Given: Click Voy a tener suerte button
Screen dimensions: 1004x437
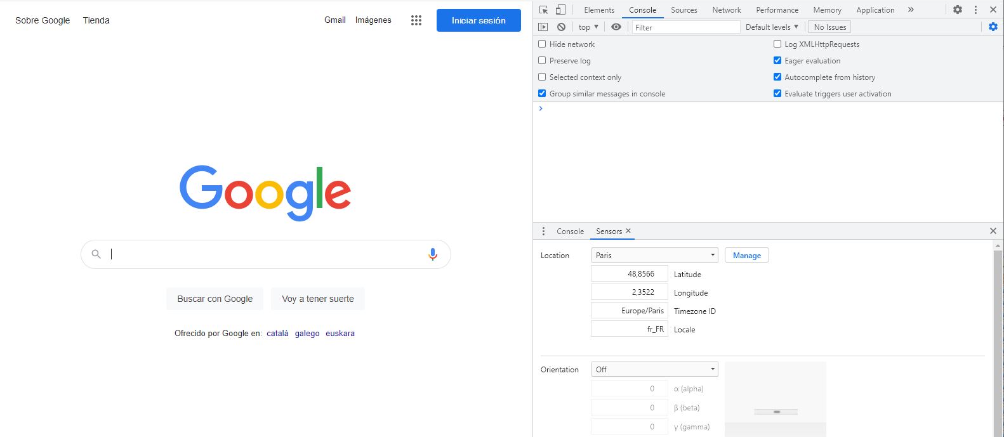Looking at the screenshot, I should pyautogui.click(x=318, y=299).
